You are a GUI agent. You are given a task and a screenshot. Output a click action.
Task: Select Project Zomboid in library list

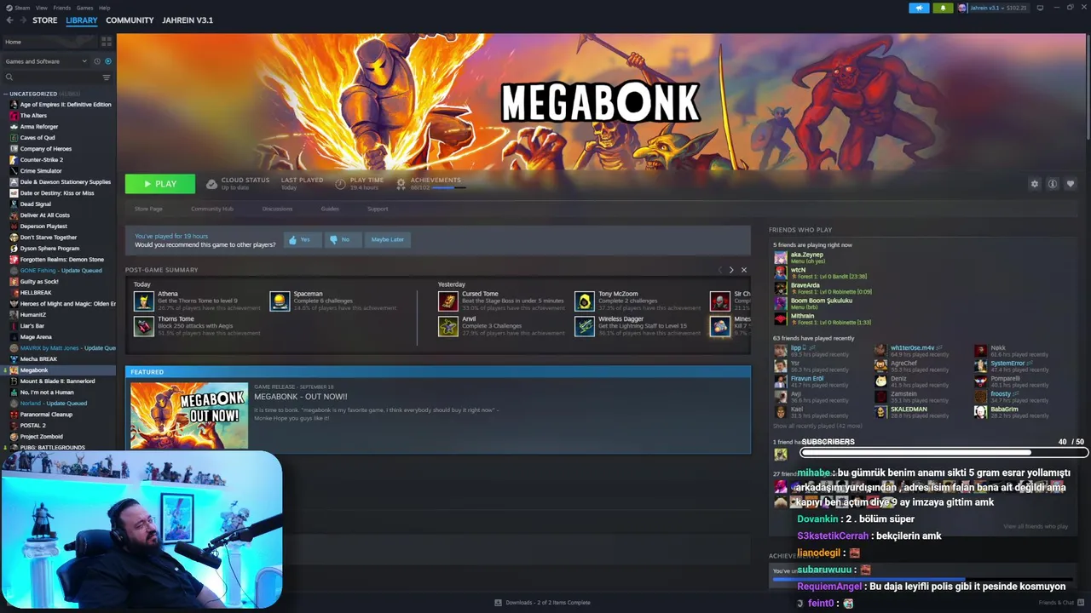41,437
